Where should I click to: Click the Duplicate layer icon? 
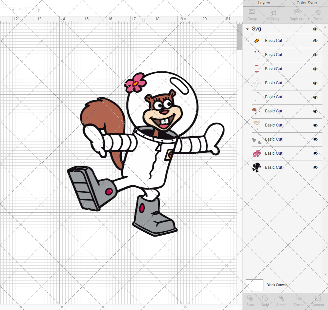coord(297,11)
